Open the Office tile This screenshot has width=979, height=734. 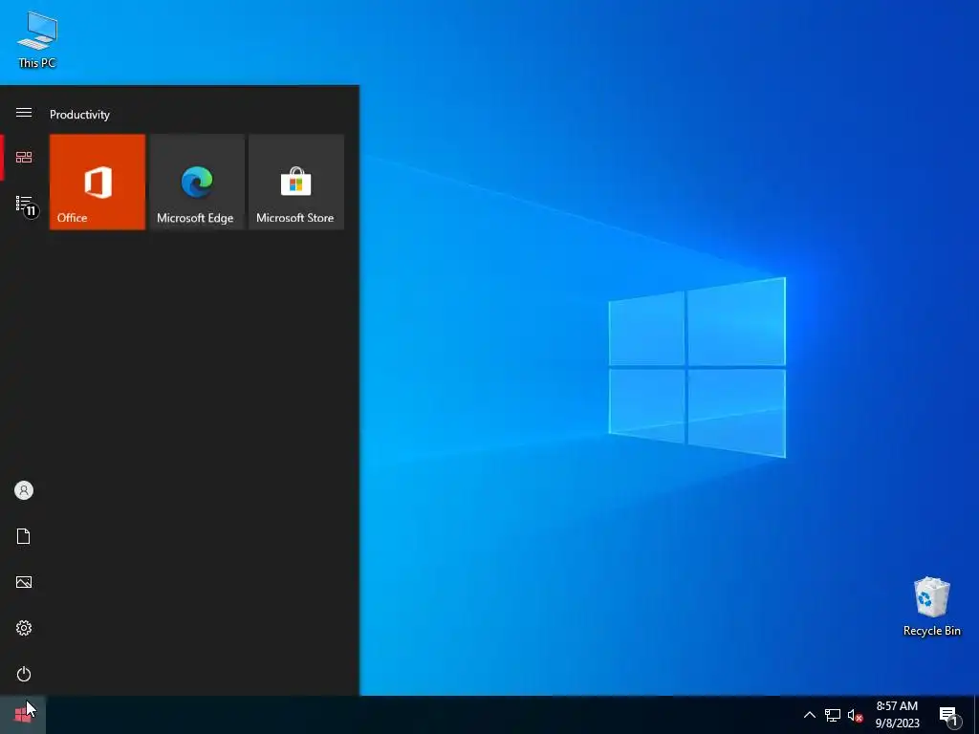click(x=98, y=182)
